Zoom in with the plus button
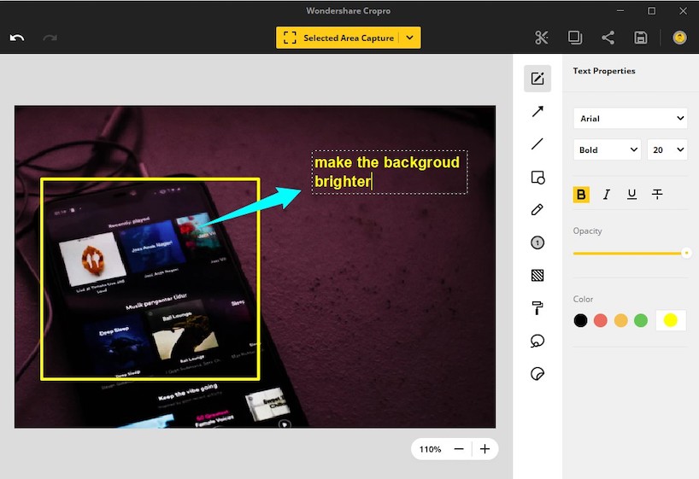Viewport: 699px width, 479px height. 485,449
